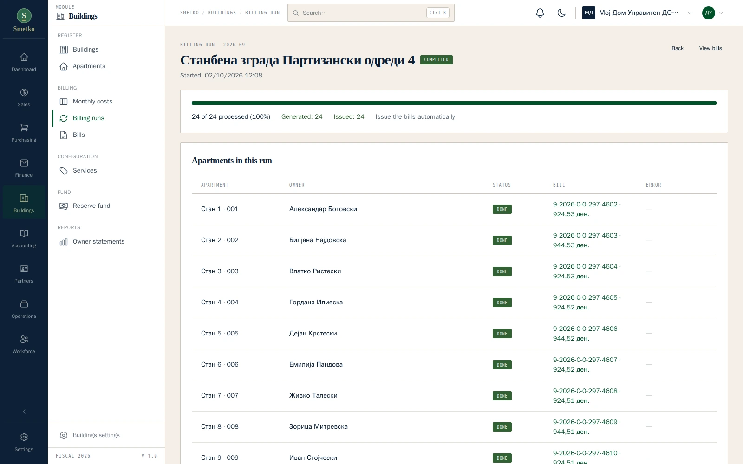Viewport: 743px width, 464px height.
Task: Open Workforce people icon
Action: tap(24, 339)
